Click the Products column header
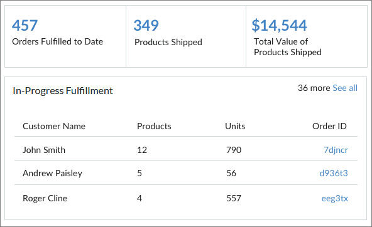The width and height of the screenshot is (372, 227). coord(154,126)
